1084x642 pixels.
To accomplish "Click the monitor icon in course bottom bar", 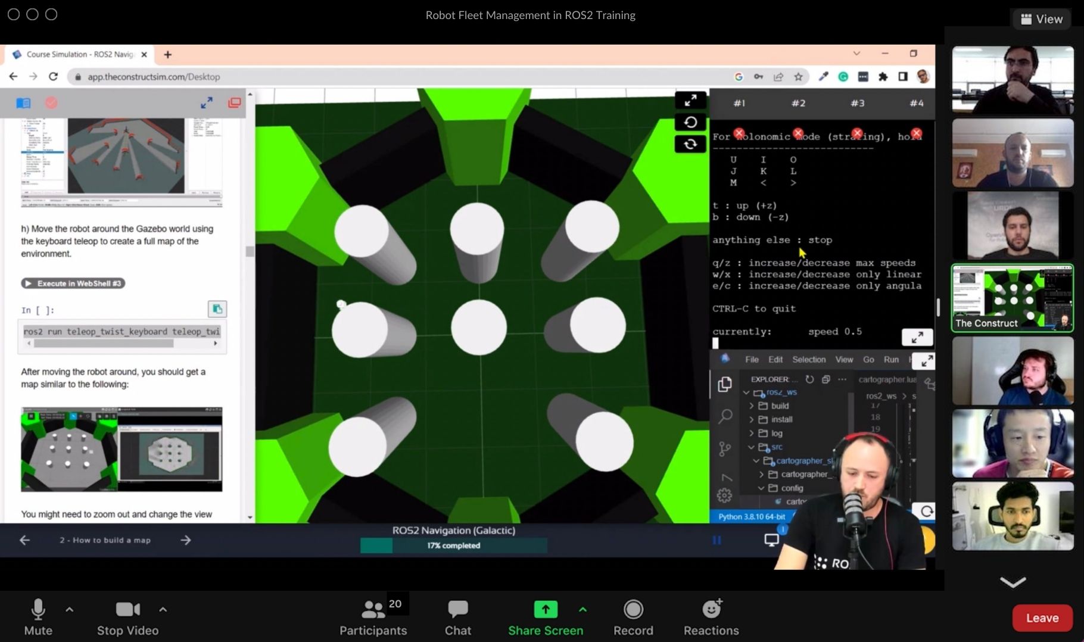I will tap(771, 540).
